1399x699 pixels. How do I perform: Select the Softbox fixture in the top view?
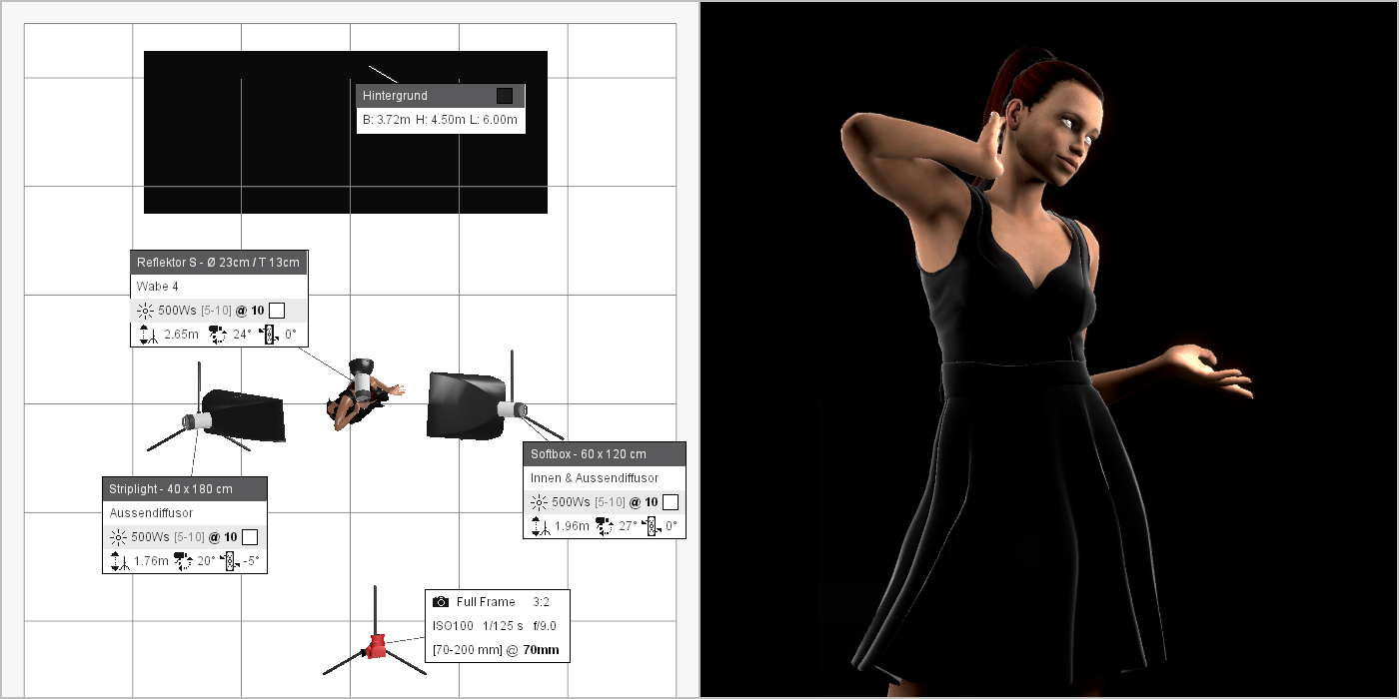point(465,404)
